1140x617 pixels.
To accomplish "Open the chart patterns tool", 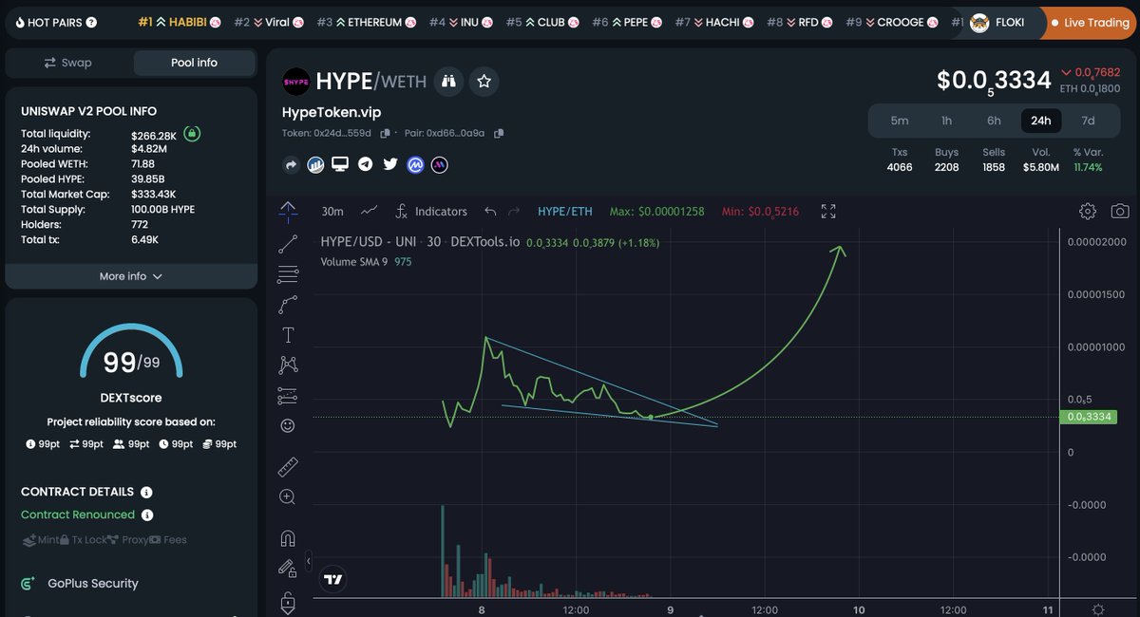I will coord(288,365).
